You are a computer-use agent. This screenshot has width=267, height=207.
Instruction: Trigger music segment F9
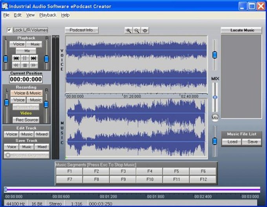pyautogui.click(x=123, y=180)
